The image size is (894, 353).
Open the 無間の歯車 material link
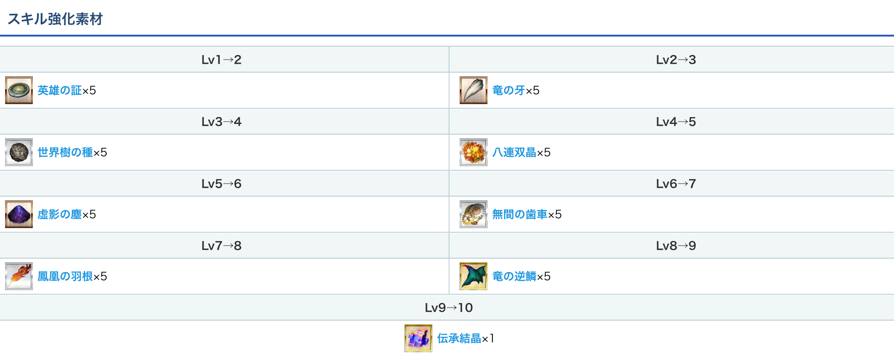coord(520,214)
